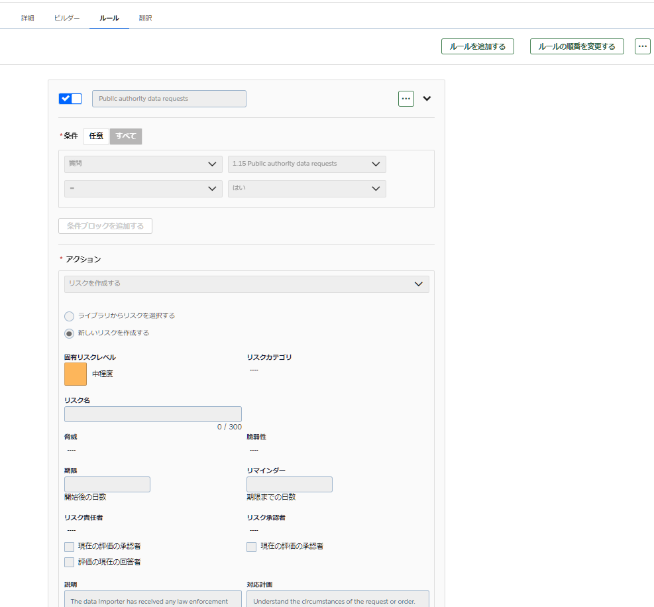The image size is (654, 607).
Task: Check 現在の評価の承認者 under リスク承認者
Action: pos(251,547)
